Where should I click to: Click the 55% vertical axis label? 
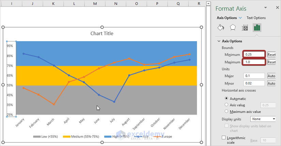[10, 85]
